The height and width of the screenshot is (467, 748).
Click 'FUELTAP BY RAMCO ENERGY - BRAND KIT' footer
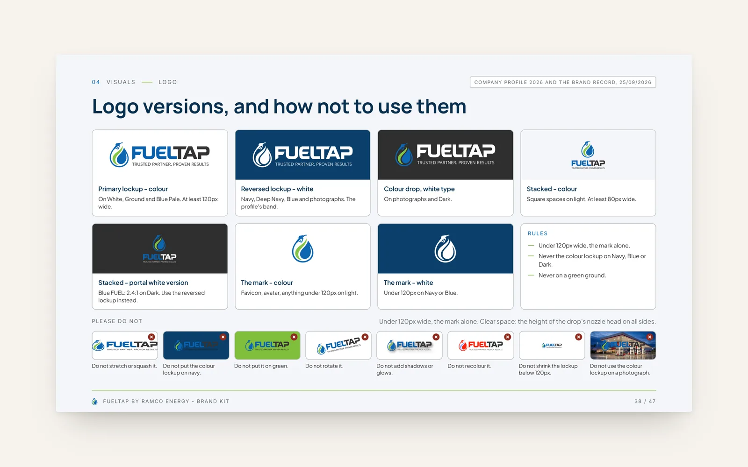point(166,402)
